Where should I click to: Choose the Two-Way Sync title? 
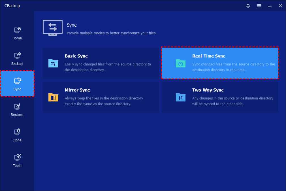pyautogui.click(x=208, y=90)
